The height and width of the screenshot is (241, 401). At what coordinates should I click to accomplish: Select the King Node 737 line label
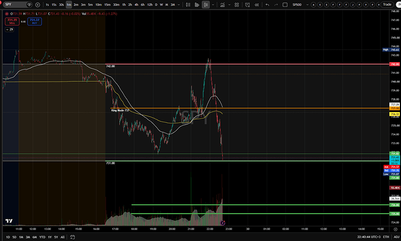[x=120, y=110]
